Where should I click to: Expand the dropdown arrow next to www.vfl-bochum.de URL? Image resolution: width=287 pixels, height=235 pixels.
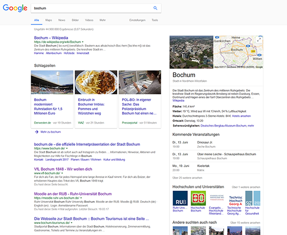click(62, 173)
